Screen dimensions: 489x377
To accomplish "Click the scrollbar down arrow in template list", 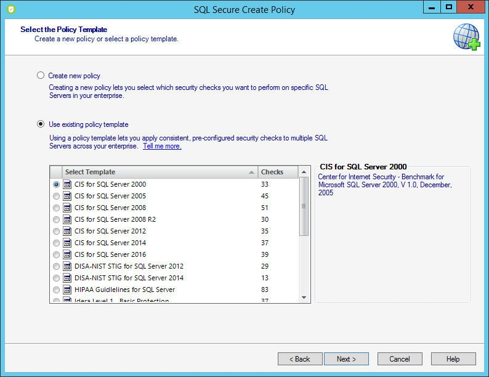I will tap(304, 298).
